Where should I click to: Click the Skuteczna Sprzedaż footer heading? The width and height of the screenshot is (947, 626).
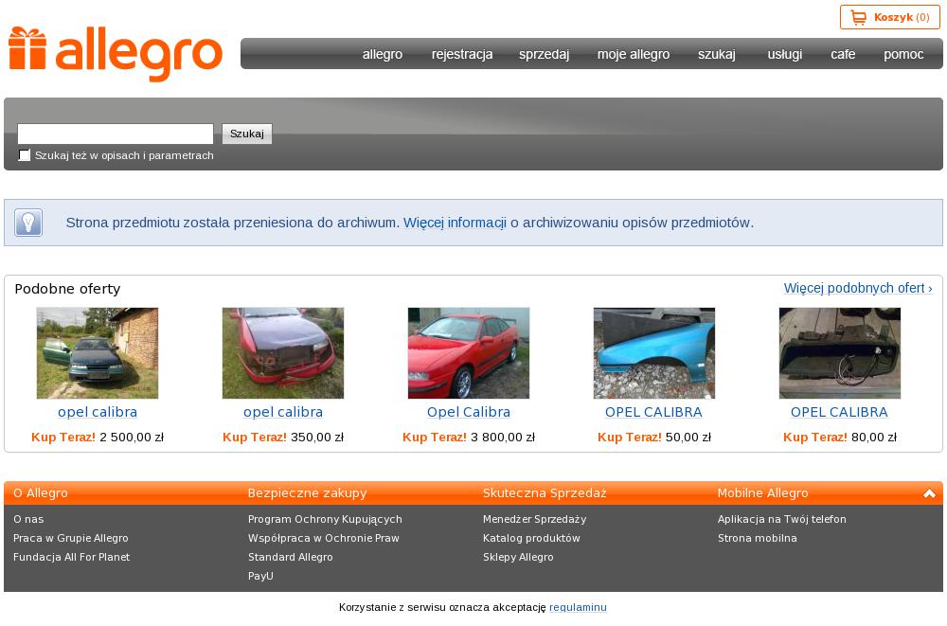point(545,493)
